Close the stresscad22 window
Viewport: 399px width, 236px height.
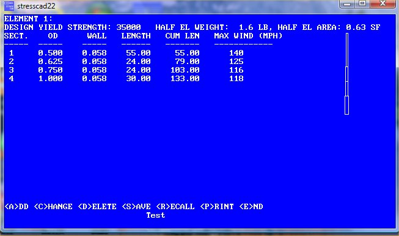(x=383, y=4)
